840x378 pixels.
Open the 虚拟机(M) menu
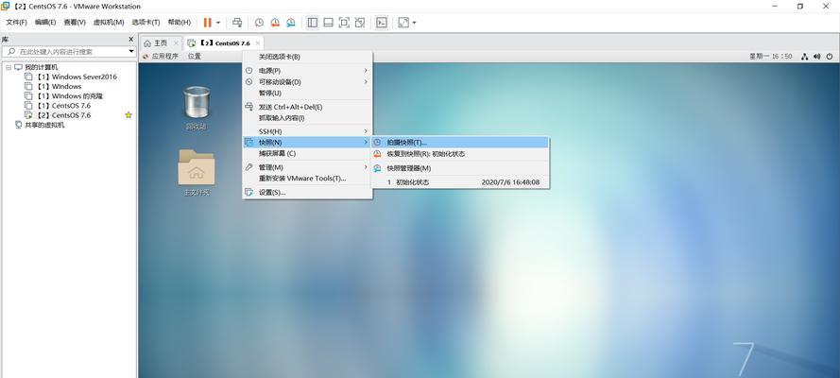(109, 23)
